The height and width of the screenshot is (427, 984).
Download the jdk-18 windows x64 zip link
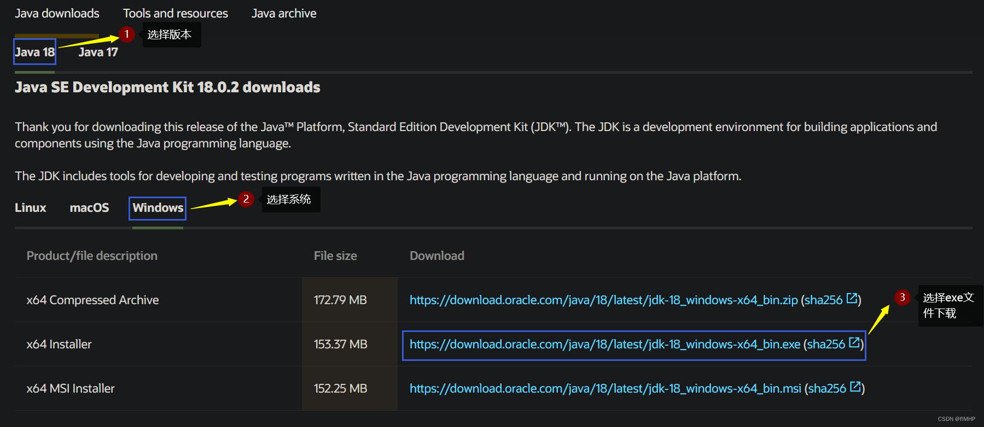pyautogui.click(x=603, y=300)
